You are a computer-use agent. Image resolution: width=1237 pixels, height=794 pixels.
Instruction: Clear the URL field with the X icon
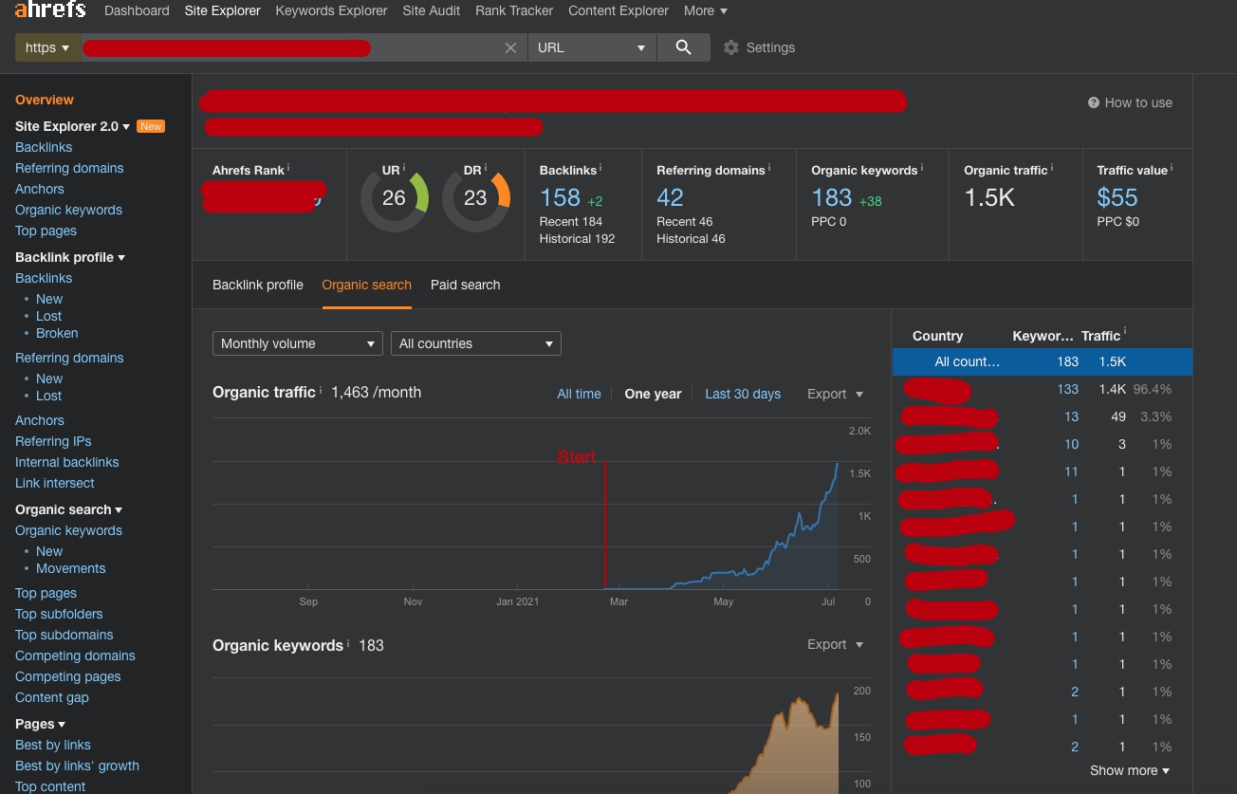tap(510, 47)
